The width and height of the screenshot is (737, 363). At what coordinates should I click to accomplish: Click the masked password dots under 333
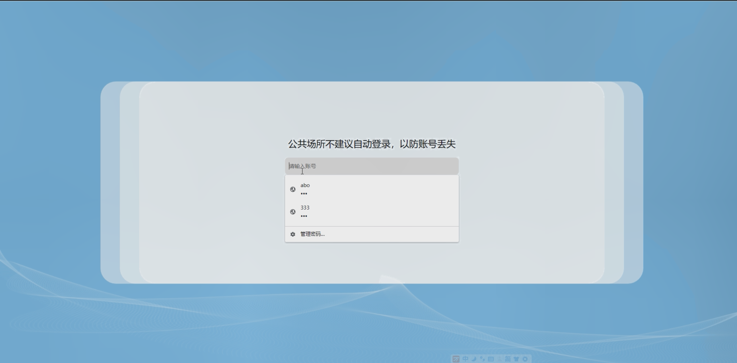point(304,216)
